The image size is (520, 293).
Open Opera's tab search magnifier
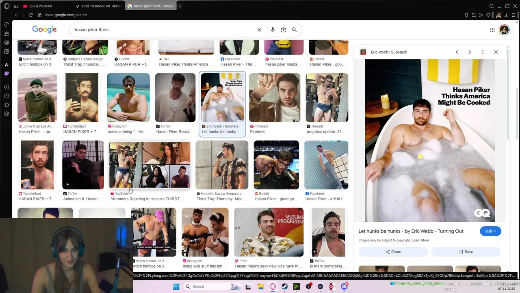[492, 6]
